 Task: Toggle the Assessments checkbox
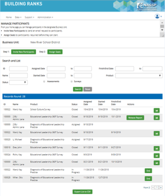[44, 81]
